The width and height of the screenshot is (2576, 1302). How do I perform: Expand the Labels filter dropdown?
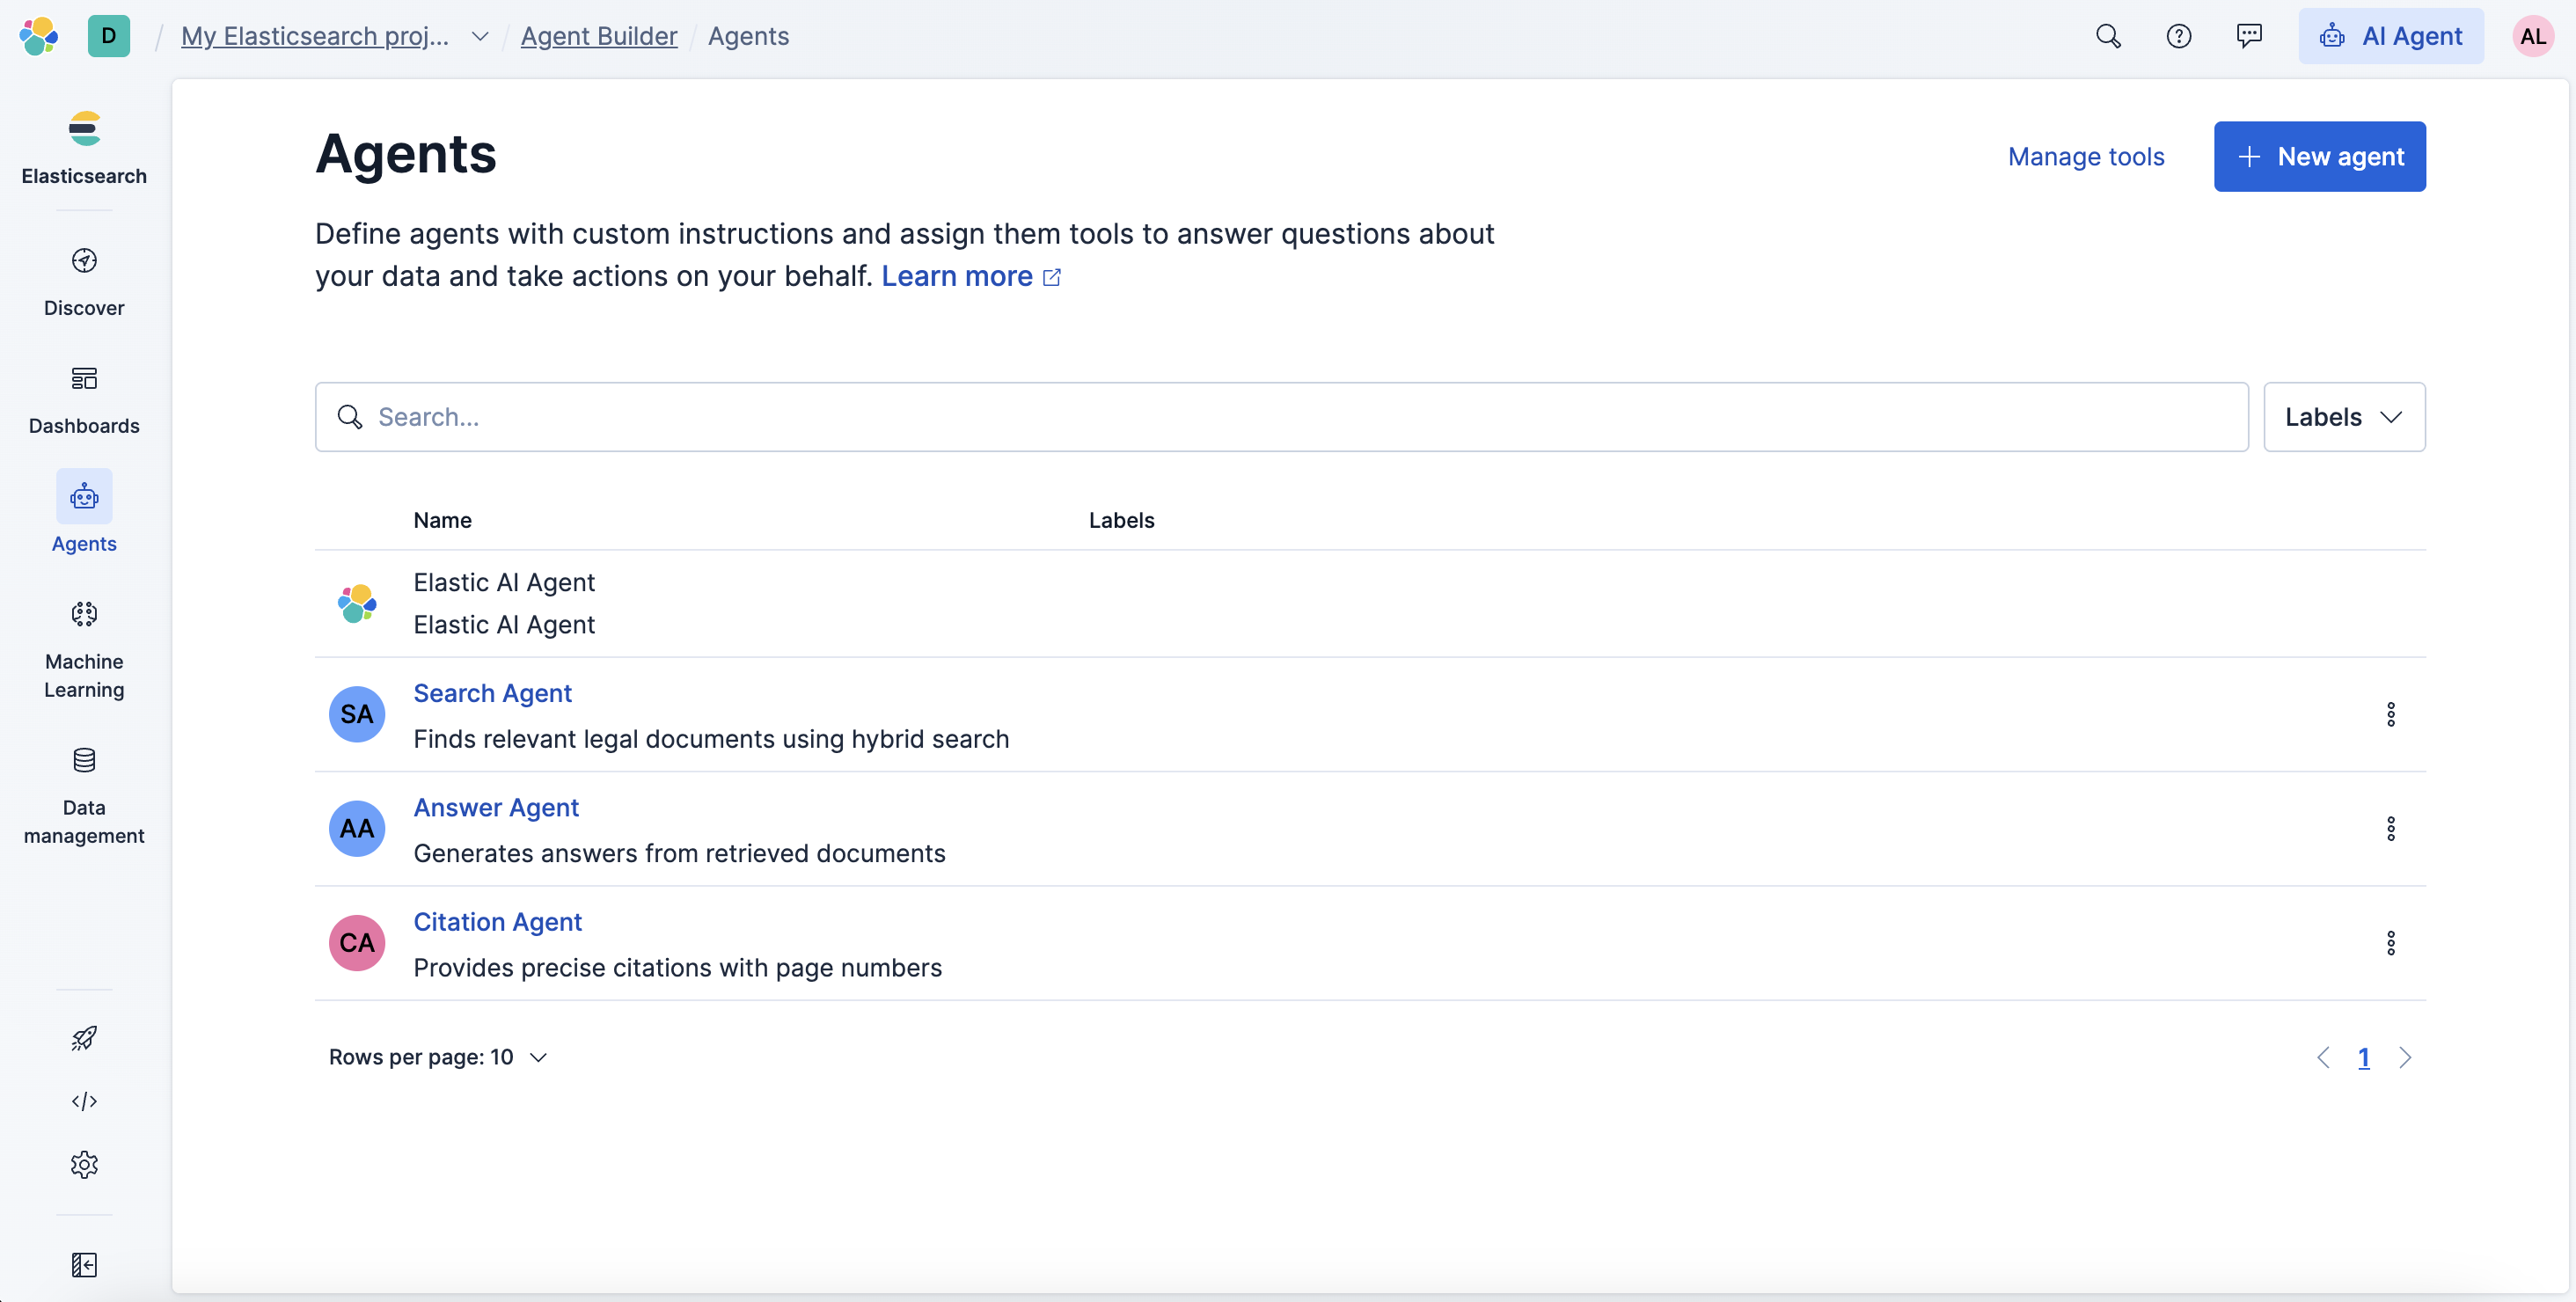click(2343, 417)
